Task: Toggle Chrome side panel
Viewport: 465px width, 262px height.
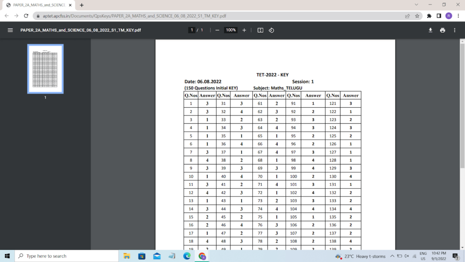Action: 439,16
